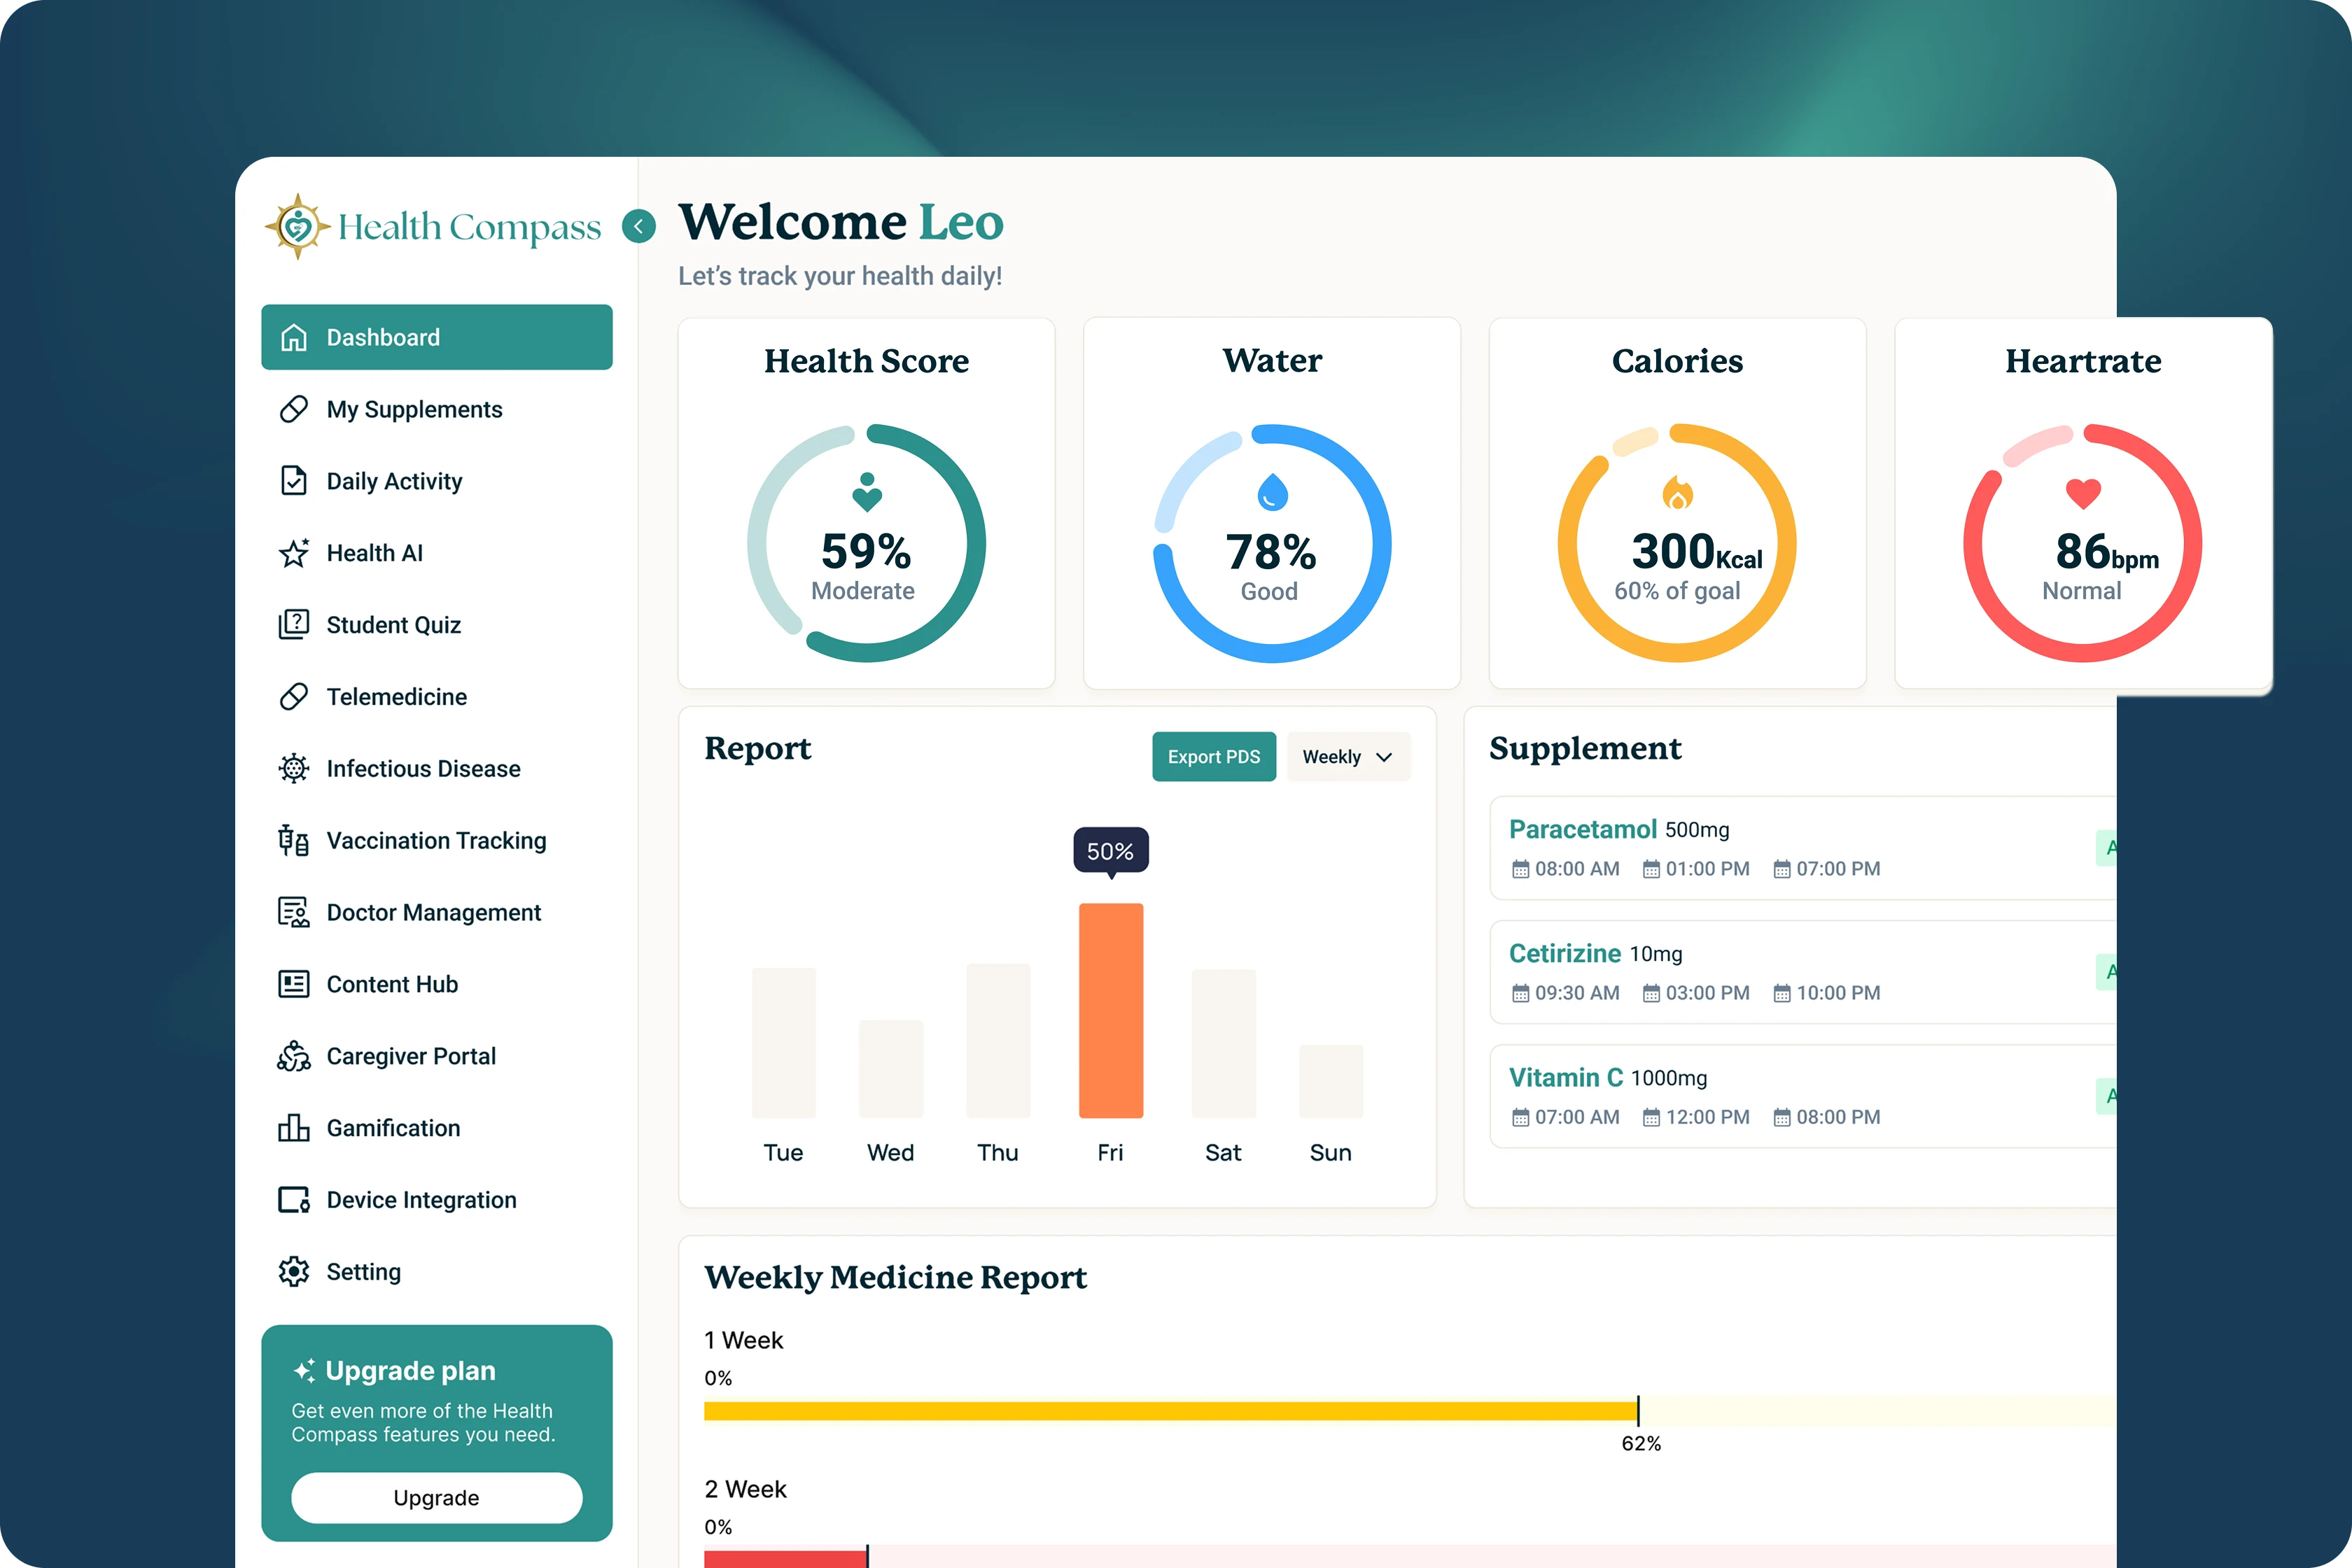
Task: Click the 1 Week yellow progress bar
Action: 1171,1411
